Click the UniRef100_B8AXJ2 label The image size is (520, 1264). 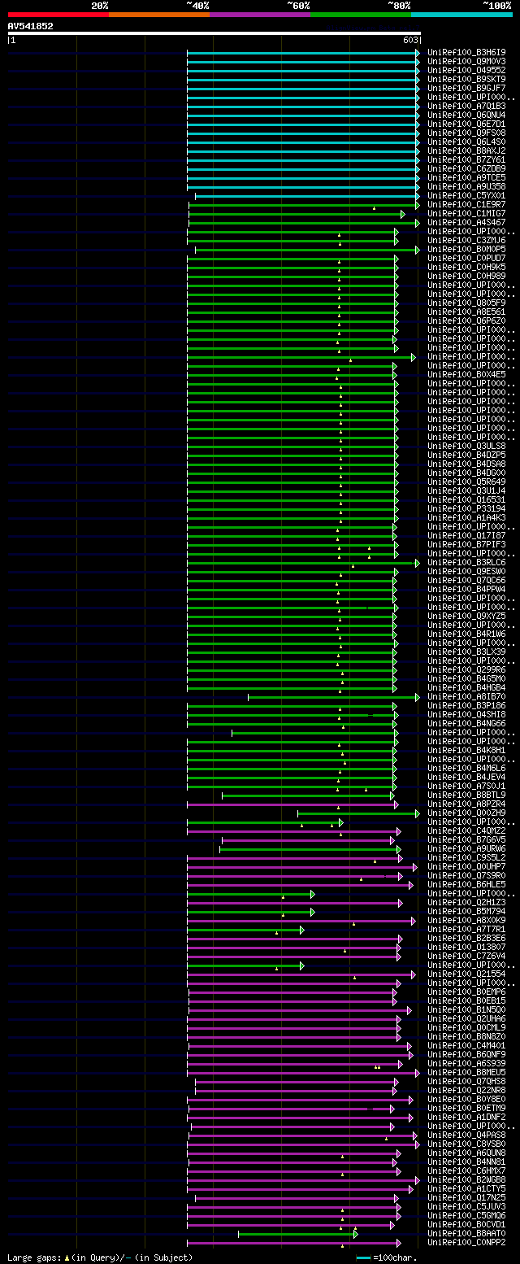click(x=466, y=150)
